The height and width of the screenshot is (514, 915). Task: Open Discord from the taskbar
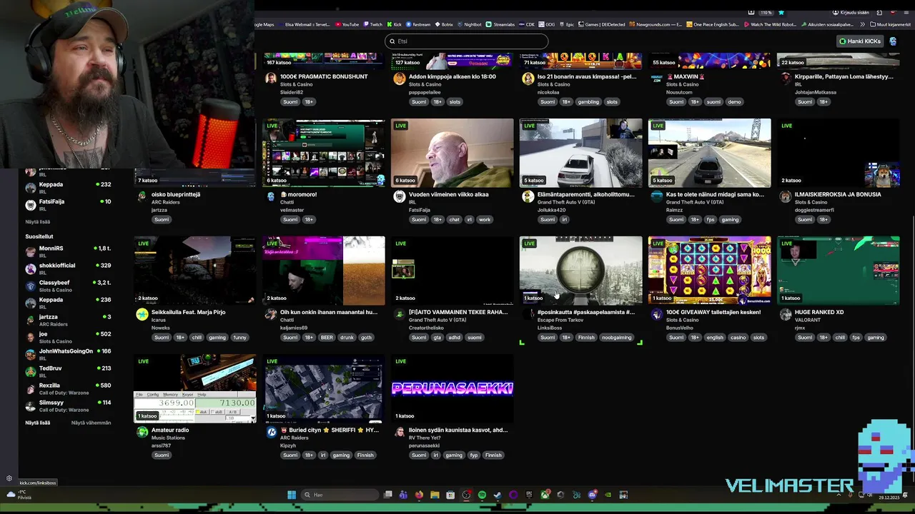coord(592,495)
